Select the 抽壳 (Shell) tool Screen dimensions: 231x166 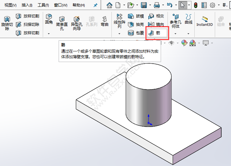click(x=136, y=25)
